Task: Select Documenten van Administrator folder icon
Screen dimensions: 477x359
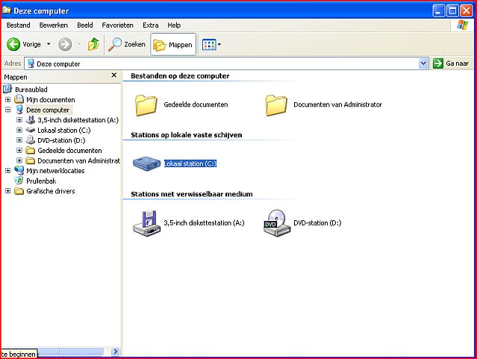Action: (x=276, y=104)
